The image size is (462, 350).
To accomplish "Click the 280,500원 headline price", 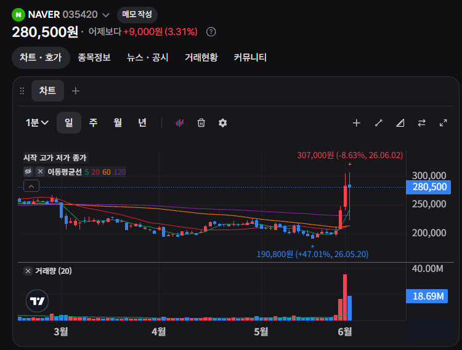I will 45,32.
